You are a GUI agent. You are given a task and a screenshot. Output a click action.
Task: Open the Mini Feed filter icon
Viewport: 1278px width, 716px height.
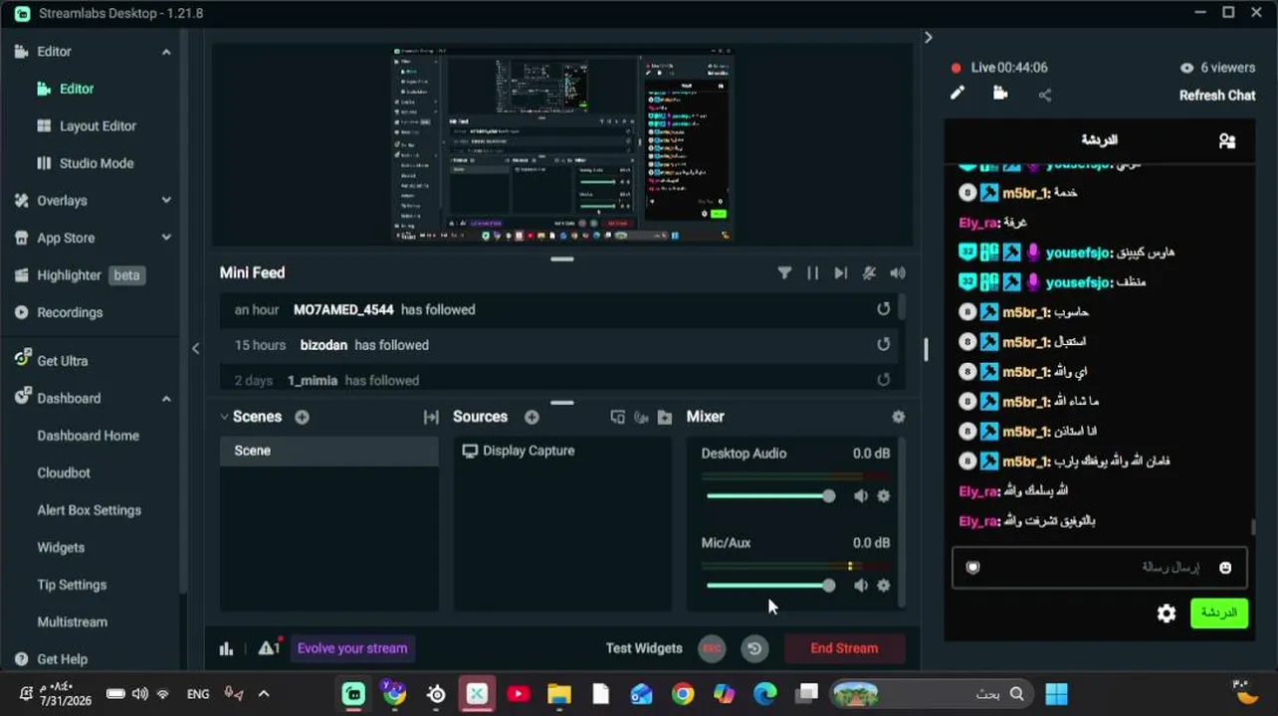pyautogui.click(x=784, y=272)
